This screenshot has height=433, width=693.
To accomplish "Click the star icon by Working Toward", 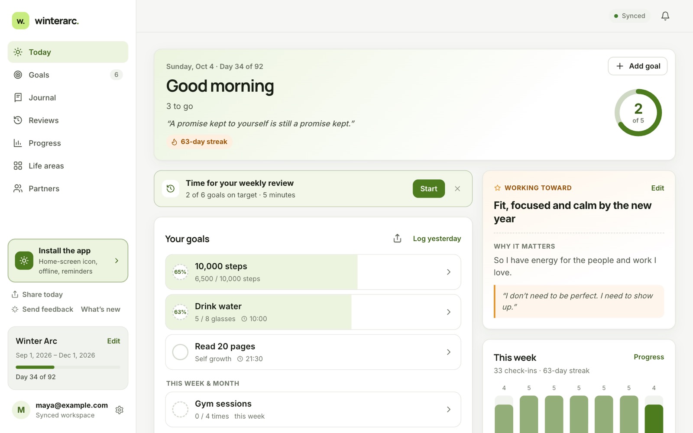I will [497, 188].
